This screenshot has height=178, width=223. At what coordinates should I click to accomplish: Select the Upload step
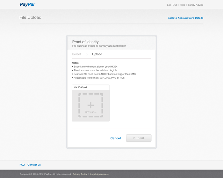tap(97, 54)
